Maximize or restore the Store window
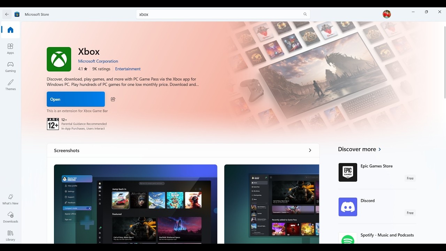Image resolution: width=446 pixels, height=251 pixels. pos(426,12)
